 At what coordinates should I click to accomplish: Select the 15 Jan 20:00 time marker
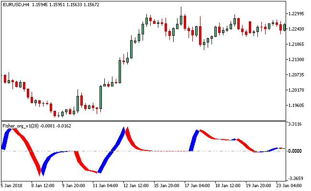click(x=167, y=186)
